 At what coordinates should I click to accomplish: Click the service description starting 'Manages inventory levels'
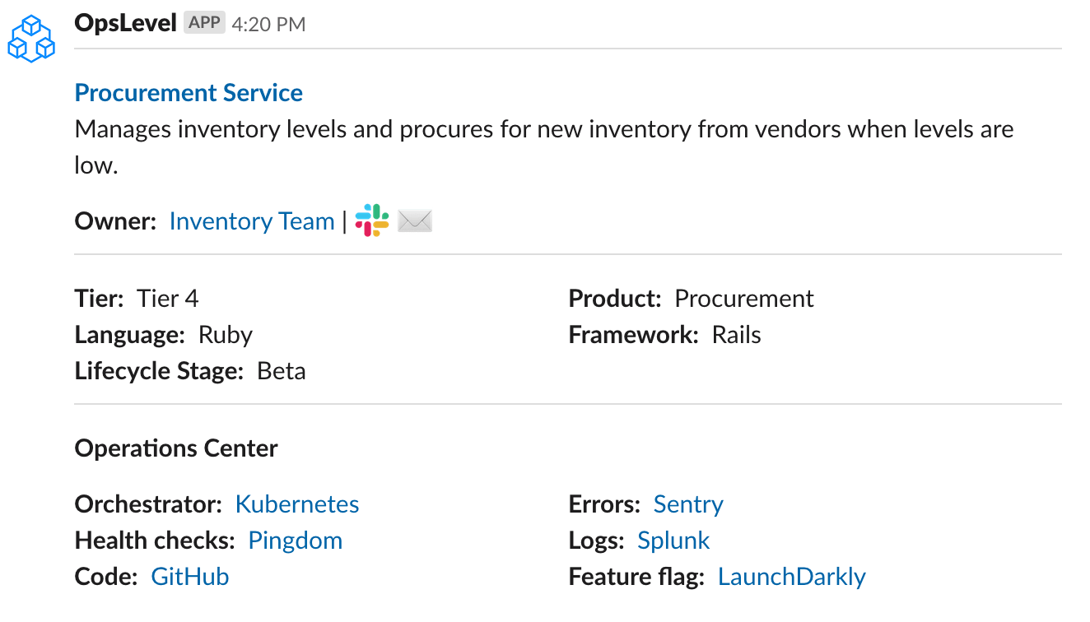click(x=544, y=146)
